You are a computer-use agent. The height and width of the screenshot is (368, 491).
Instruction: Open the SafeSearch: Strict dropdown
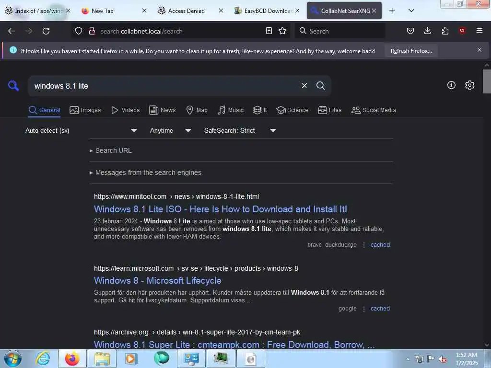click(x=240, y=130)
